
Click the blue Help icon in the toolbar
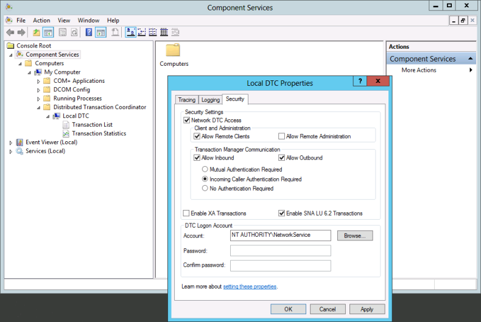tap(89, 32)
